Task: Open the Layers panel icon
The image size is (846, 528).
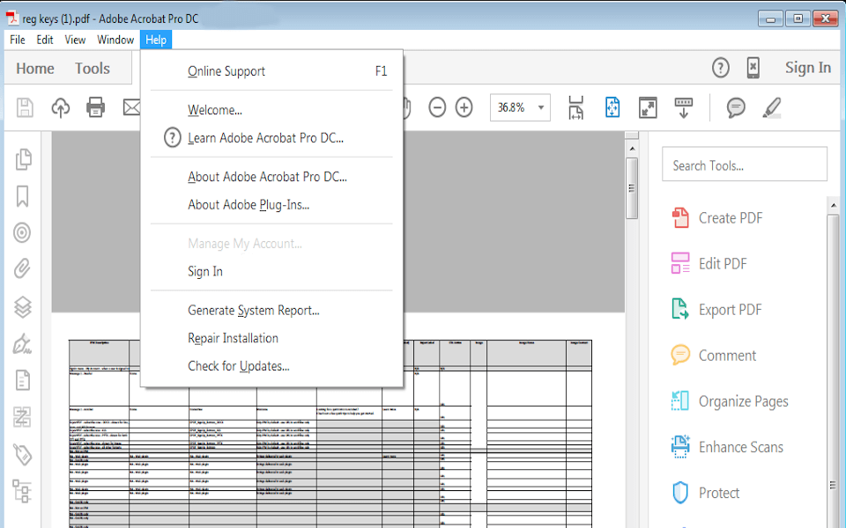Action: [22, 307]
